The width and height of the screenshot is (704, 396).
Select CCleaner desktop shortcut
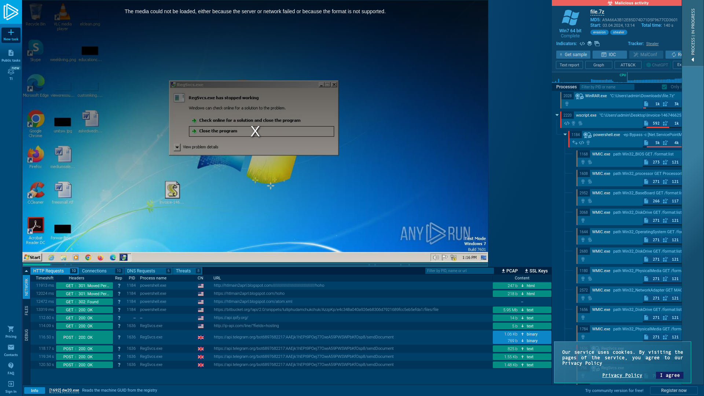[36, 193]
